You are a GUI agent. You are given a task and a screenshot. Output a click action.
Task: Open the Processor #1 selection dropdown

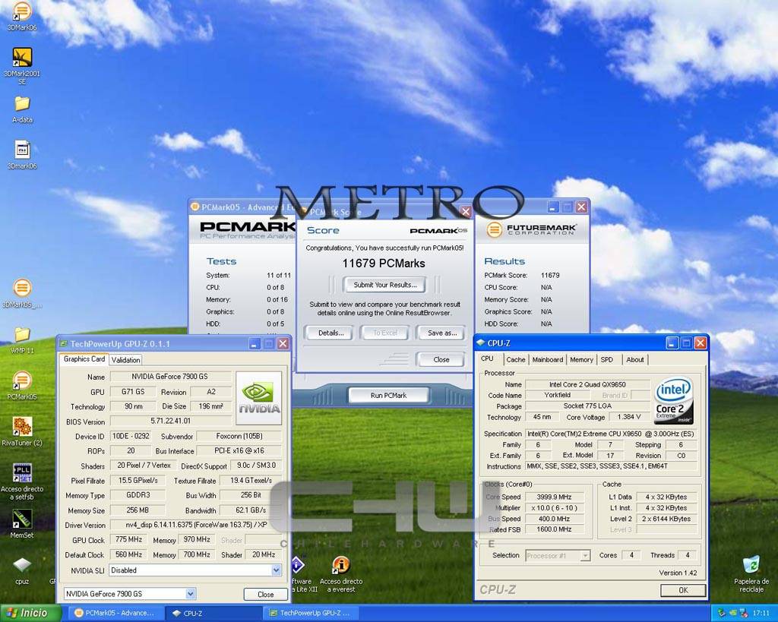click(x=585, y=555)
